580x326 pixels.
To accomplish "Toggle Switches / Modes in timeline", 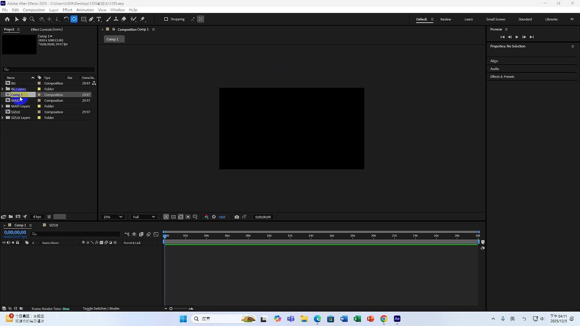I will pos(101,309).
